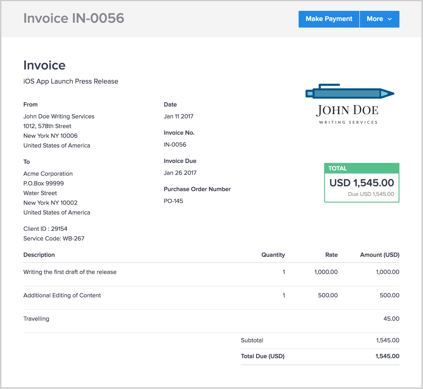Click the Acme Corporation recipient name
This screenshot has height=389, width=423.
[x=48, y=174]
